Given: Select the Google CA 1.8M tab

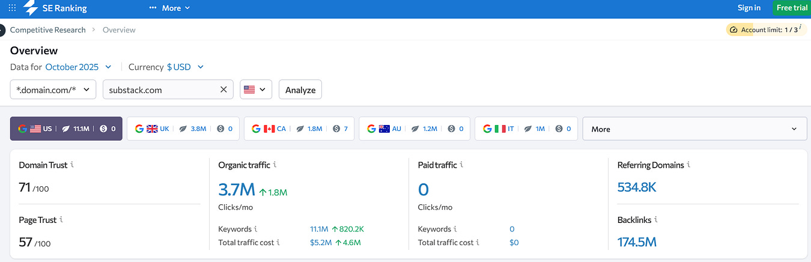Looking at the screenshot, I should pos(299,129).
